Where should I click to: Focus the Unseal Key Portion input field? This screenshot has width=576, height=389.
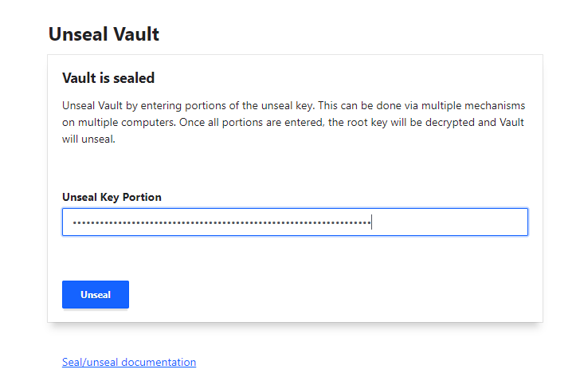pos(295,222)
